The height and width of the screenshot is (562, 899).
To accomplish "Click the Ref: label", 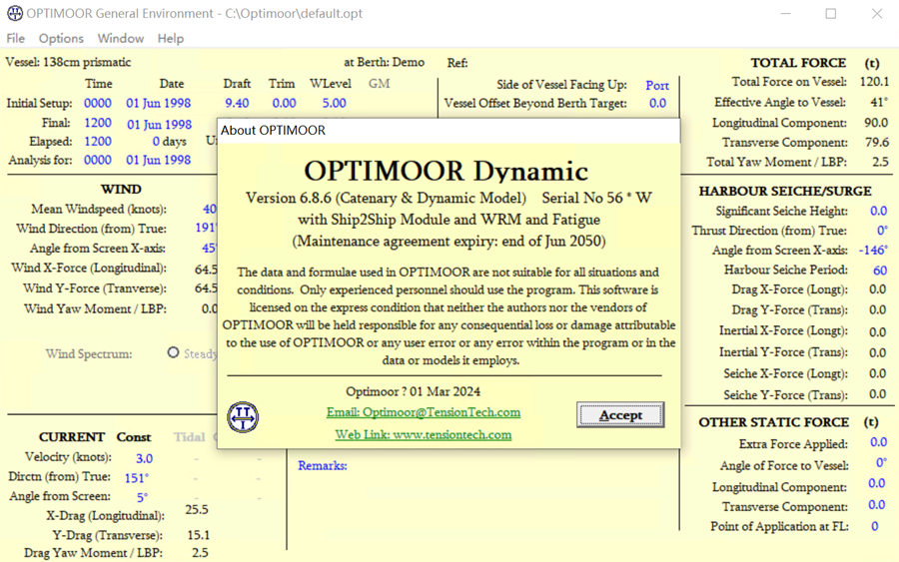I will click(x=456, y=63).
